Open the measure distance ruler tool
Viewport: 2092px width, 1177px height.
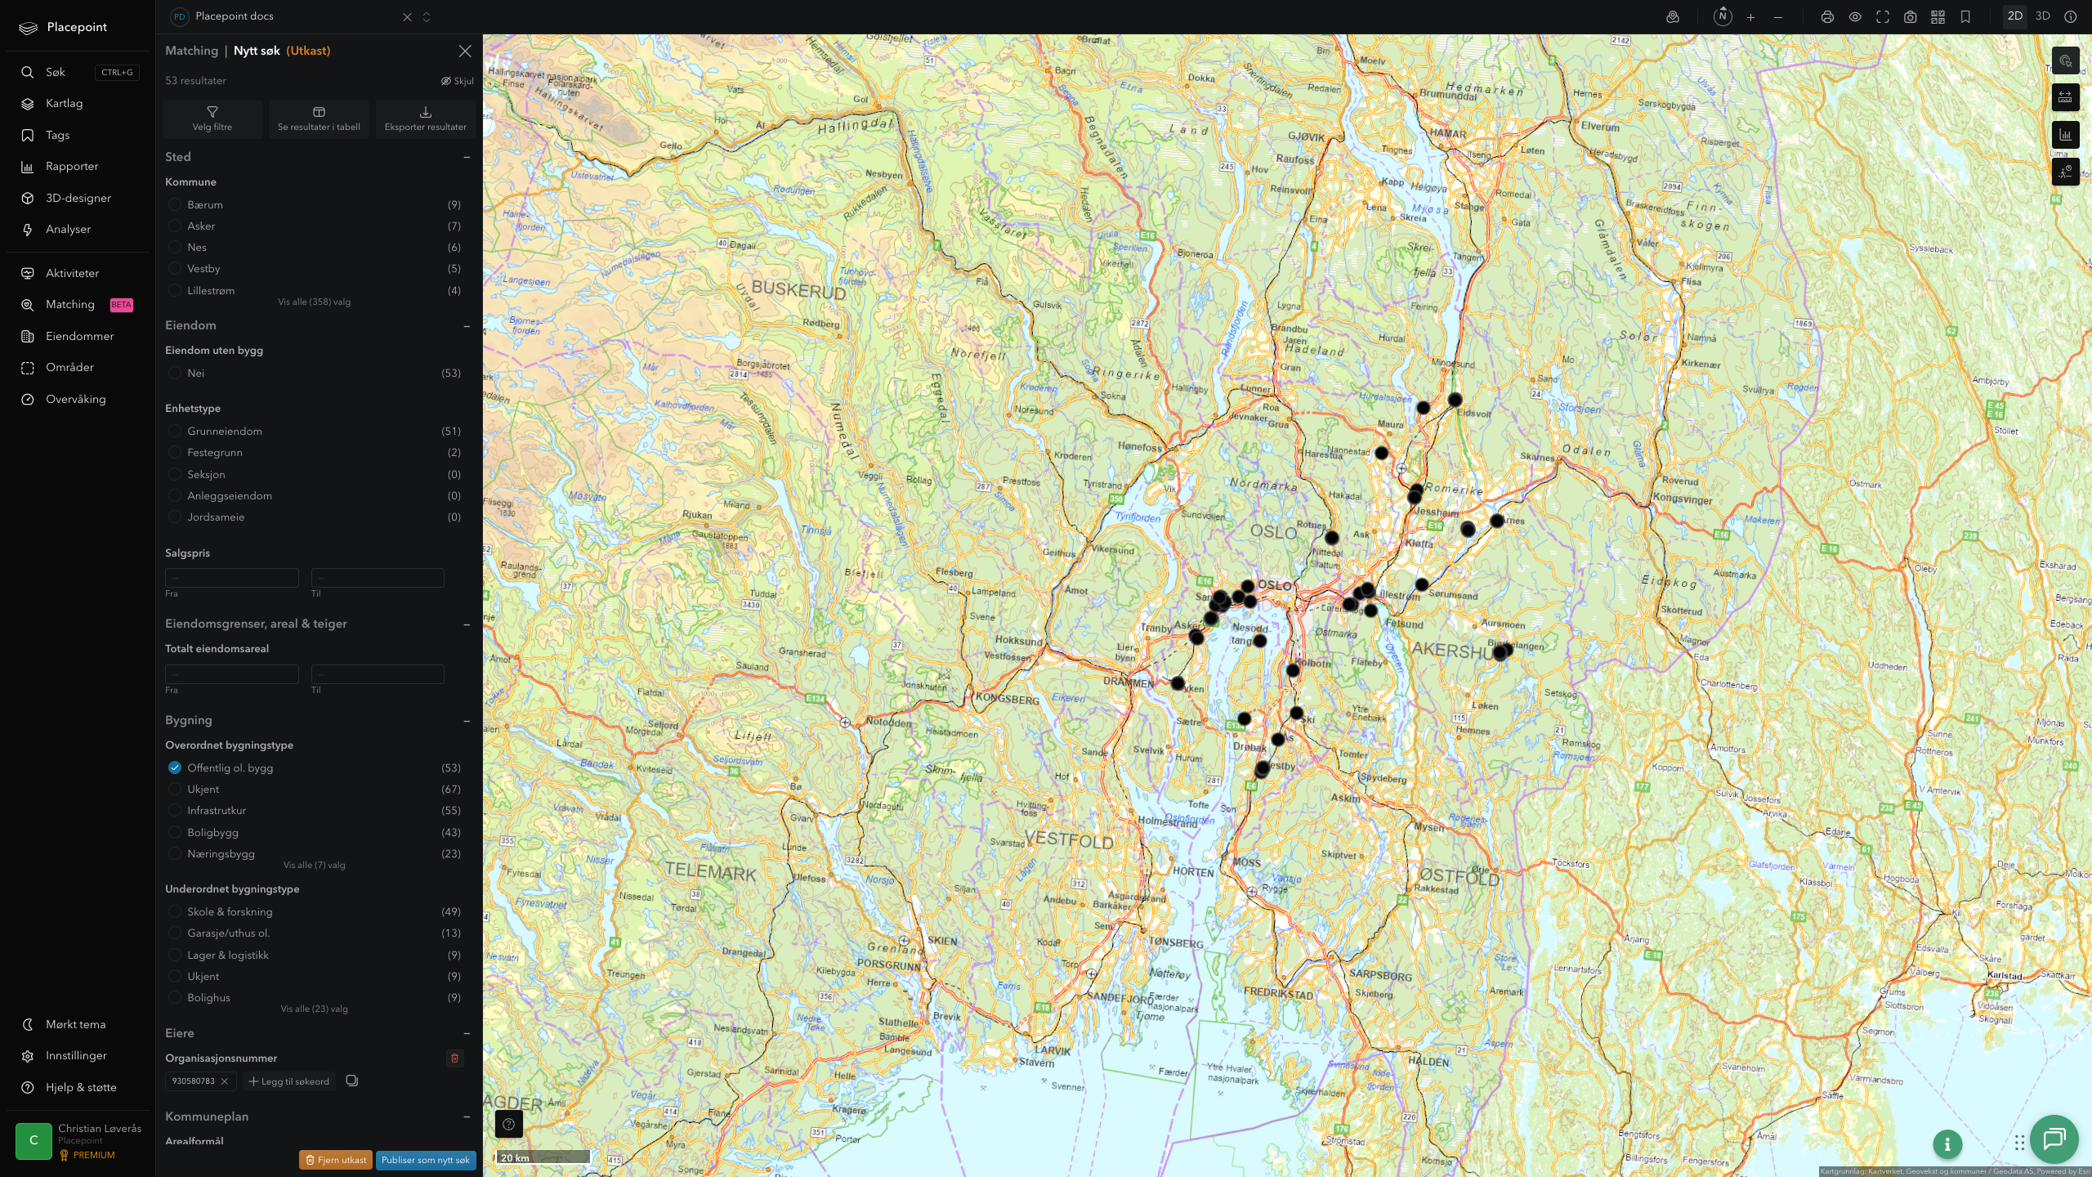[2065, 97]
